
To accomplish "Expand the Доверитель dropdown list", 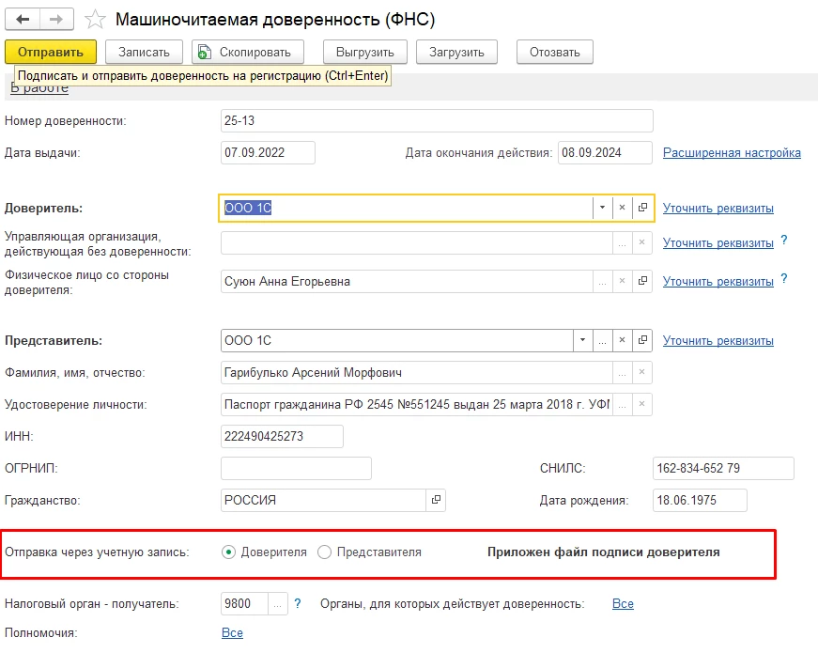I will click(x=601, y=208).
